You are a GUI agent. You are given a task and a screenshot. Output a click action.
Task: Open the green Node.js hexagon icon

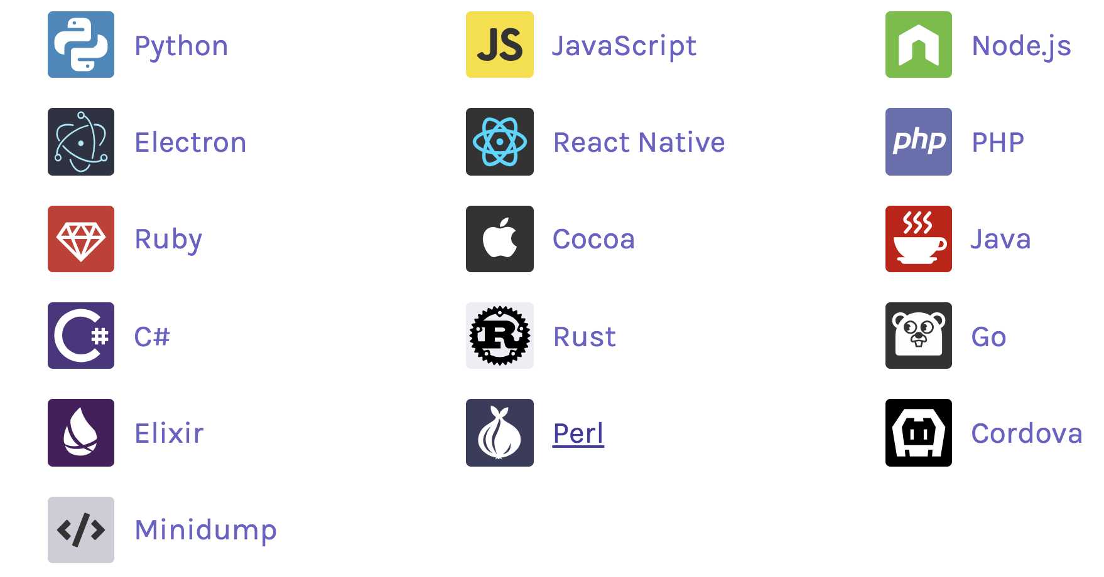(x=919, y=45)
